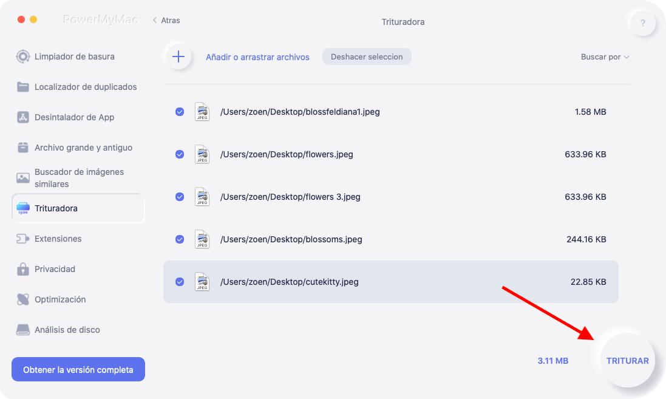Click the 22.85 KB size value
Screen dimensions: 666x399
(x=588, y=282)
